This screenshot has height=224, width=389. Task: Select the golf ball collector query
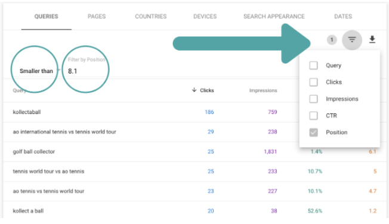tap(34, 152)
